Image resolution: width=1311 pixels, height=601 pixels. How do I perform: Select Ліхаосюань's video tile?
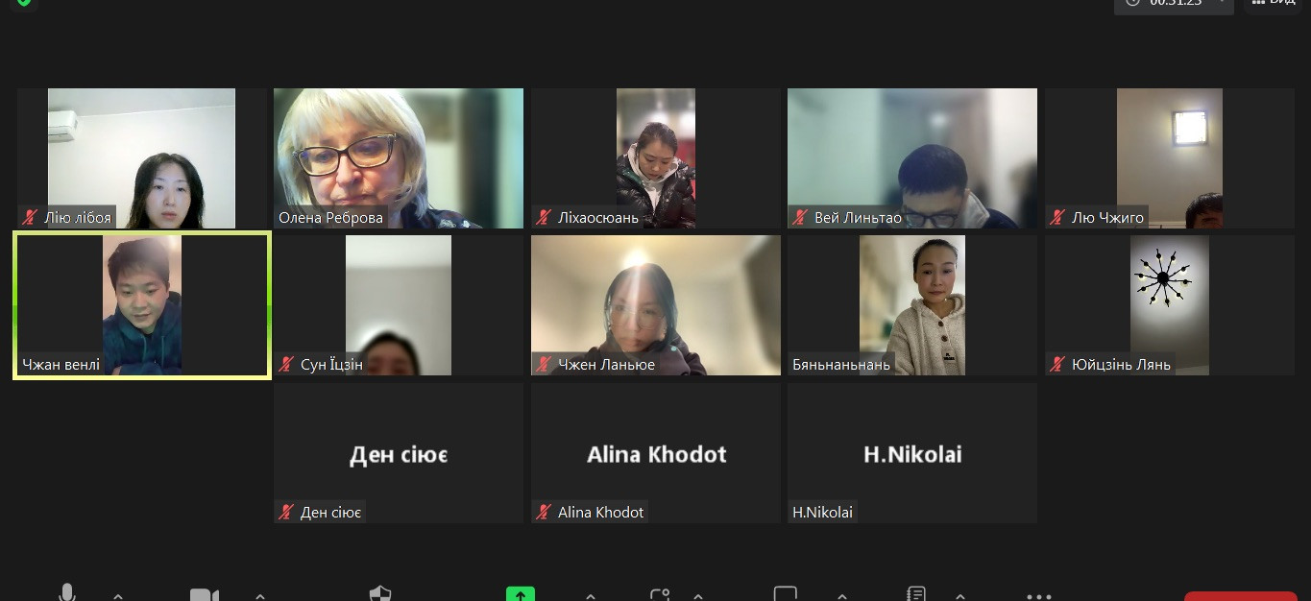[x=656, y=158]
